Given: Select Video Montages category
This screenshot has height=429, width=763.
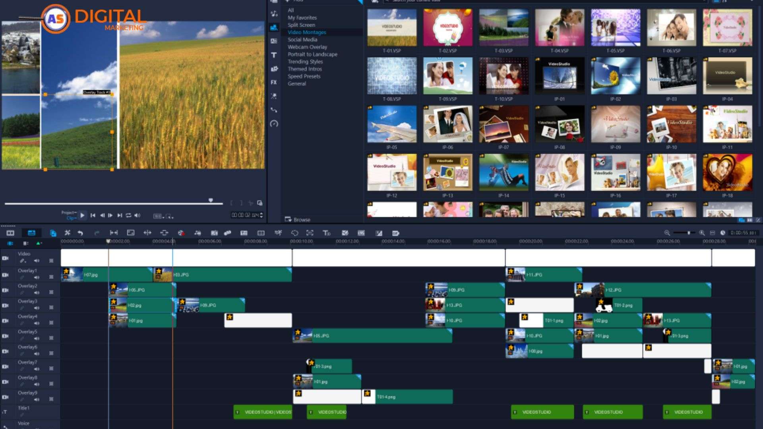Looking at the screenshot, I should pos(307,32).
